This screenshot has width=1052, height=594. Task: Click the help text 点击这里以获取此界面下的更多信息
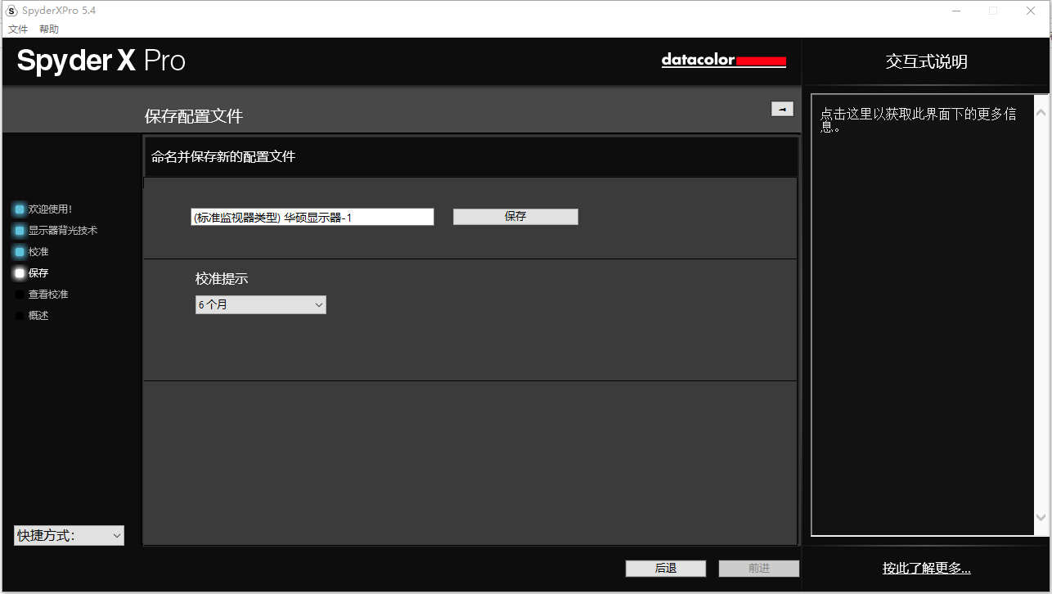919,121
